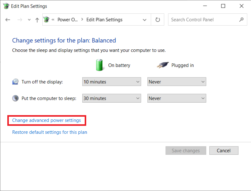Screen dimensions: 251x191
Task: Go up one level arrow
Action: (37, 20)
